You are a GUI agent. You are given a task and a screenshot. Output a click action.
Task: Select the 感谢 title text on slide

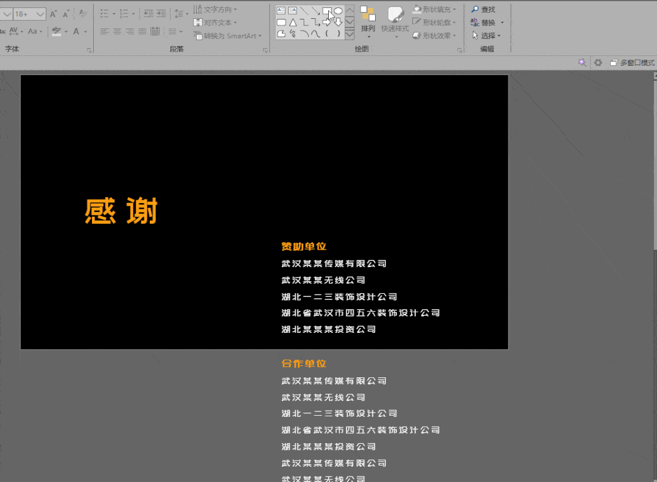(x=121, y=211)
